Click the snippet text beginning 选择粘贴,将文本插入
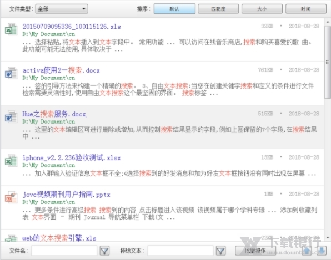This screenshot has width=331, height=260. pos(167,45)
